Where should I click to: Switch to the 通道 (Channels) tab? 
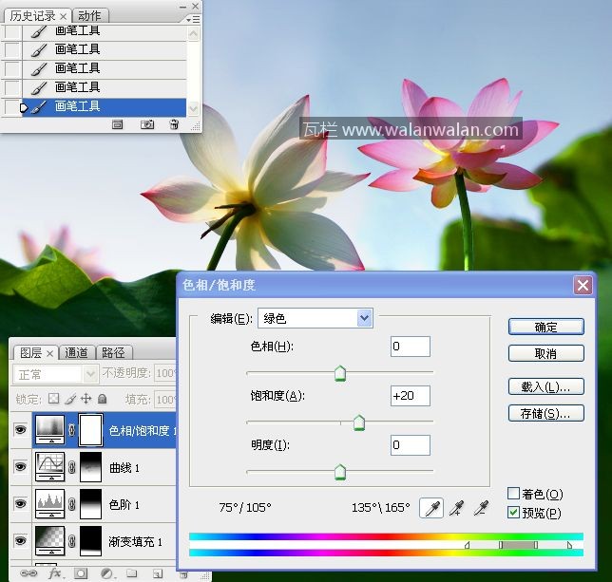coord(77,353)
